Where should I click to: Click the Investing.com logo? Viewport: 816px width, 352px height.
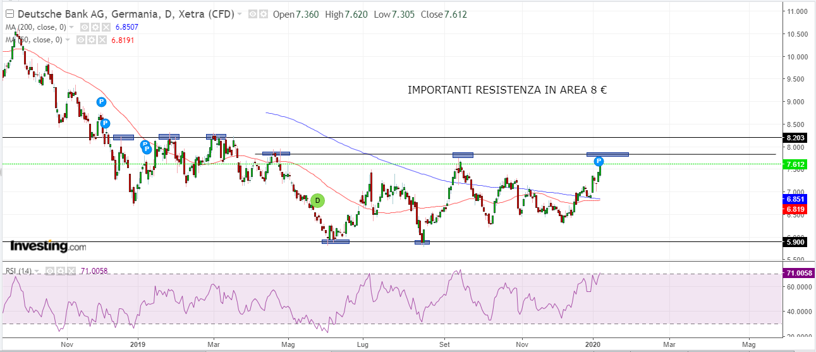coord(48,246)
